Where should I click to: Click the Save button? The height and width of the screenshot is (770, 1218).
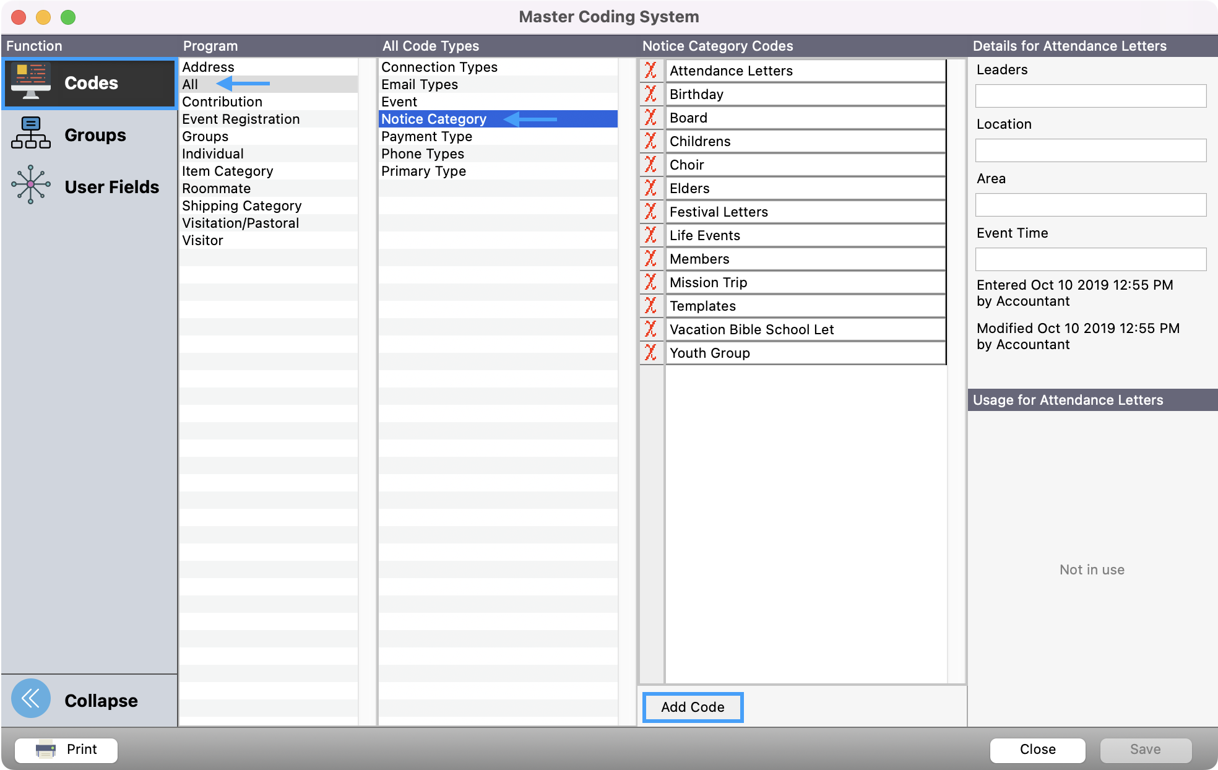click(x=1145, y=749)
